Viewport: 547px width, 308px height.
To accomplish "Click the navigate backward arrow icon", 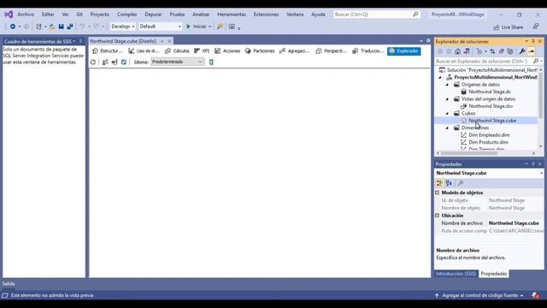I will 13,27.
